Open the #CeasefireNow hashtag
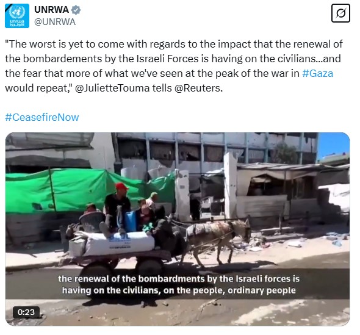 pos(42,117)
